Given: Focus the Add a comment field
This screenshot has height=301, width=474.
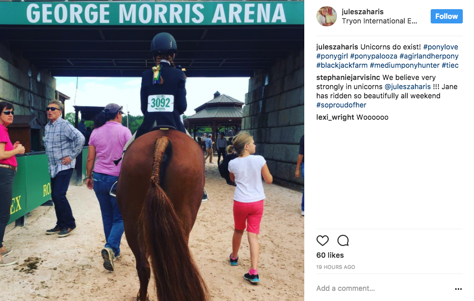Looking at the screenshot, I should (x=384, y=289).
